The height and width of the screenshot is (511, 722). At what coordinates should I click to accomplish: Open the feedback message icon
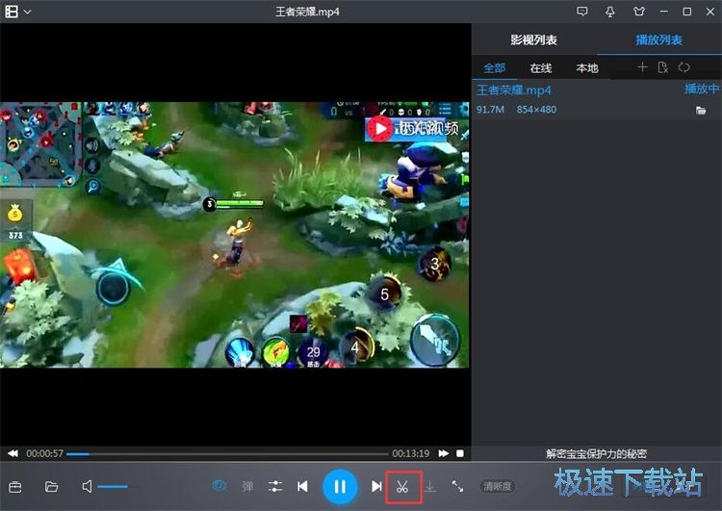click(582, 12)
